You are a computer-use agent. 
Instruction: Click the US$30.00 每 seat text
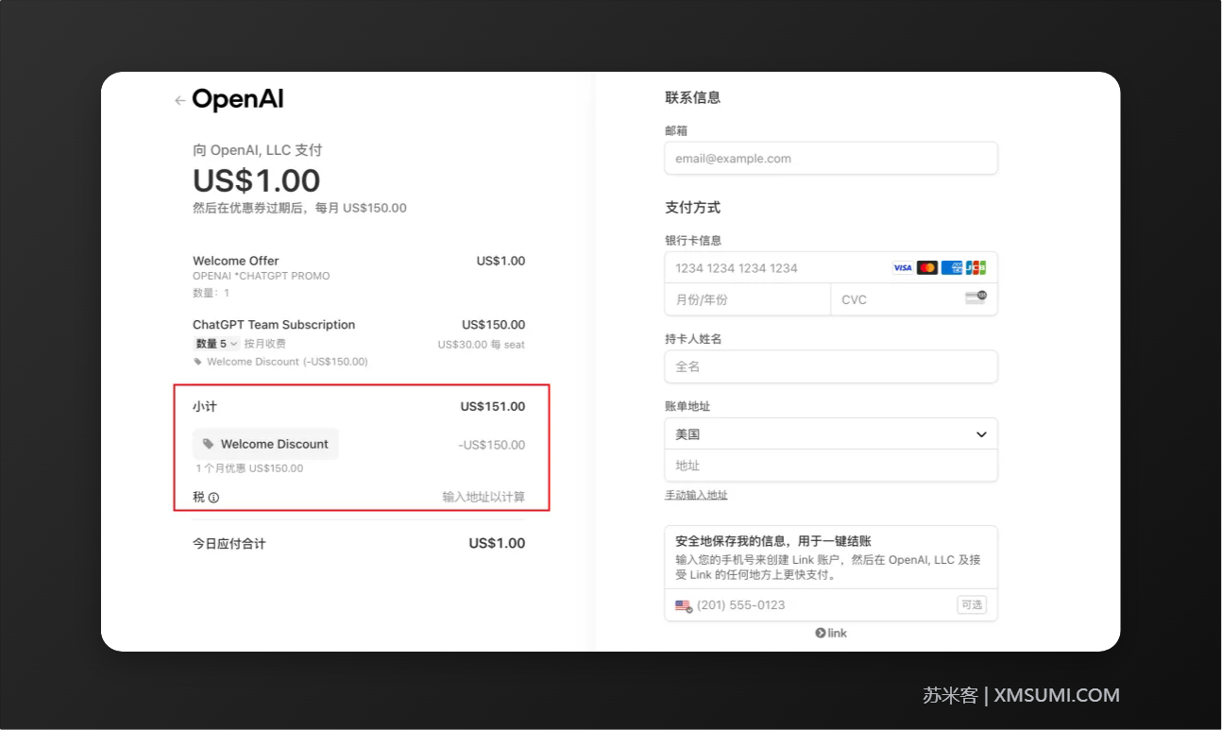[482, 345]
